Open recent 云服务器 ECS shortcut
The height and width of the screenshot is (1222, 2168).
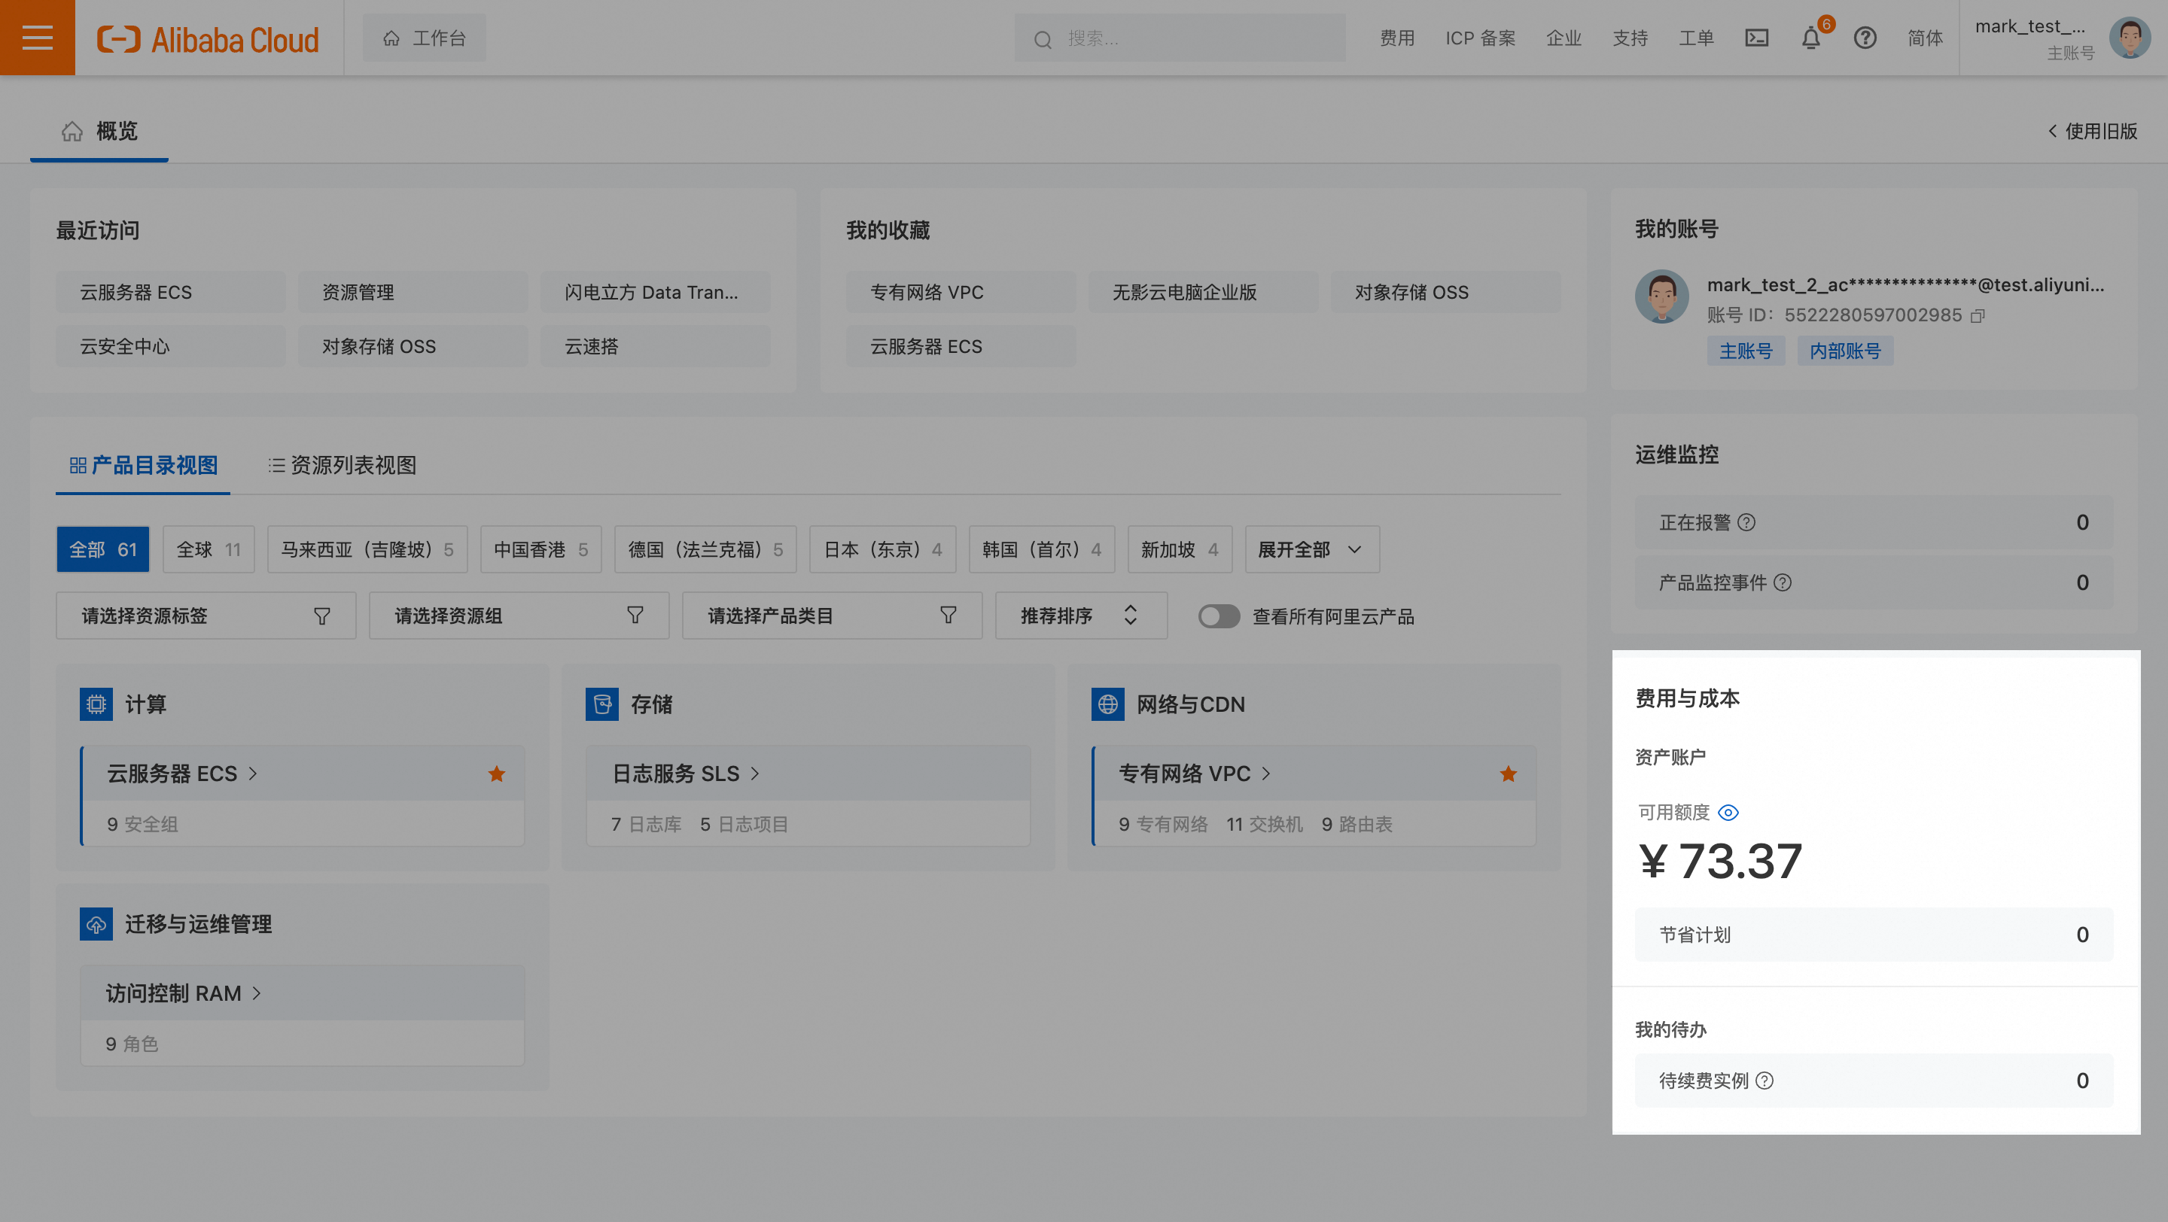pos(171,292)
